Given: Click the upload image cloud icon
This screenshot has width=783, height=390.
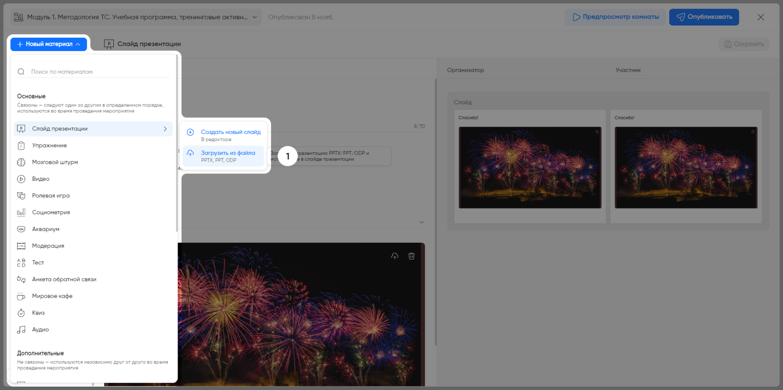Looking at the screenshot, I should pos(395,256).
